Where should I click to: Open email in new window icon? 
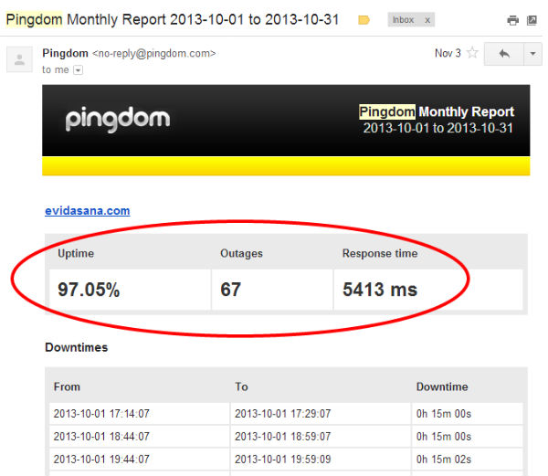coord(532,20)
